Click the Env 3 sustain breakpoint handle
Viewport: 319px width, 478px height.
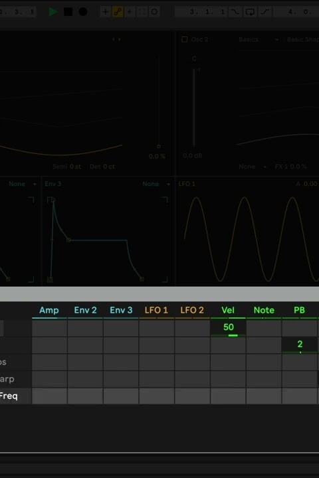(x=68, y=240)
